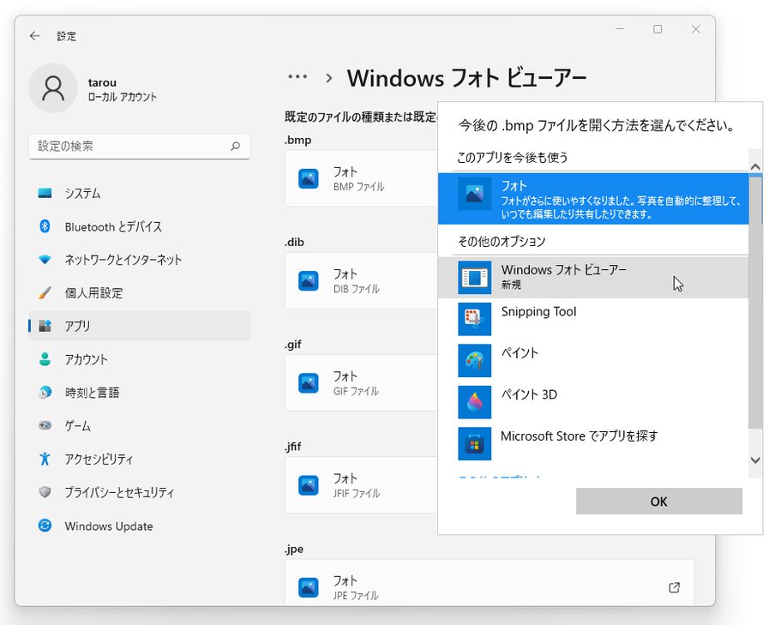Viewport: 775px width, 625px height.
Task: Choose Snipping Tool in the picker
Action: point(593,319)
